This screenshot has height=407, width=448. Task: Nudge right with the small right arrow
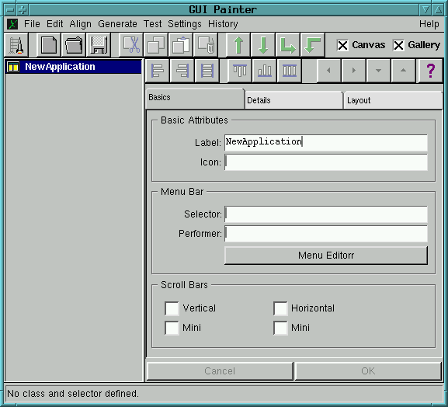(x=354, y=71)
